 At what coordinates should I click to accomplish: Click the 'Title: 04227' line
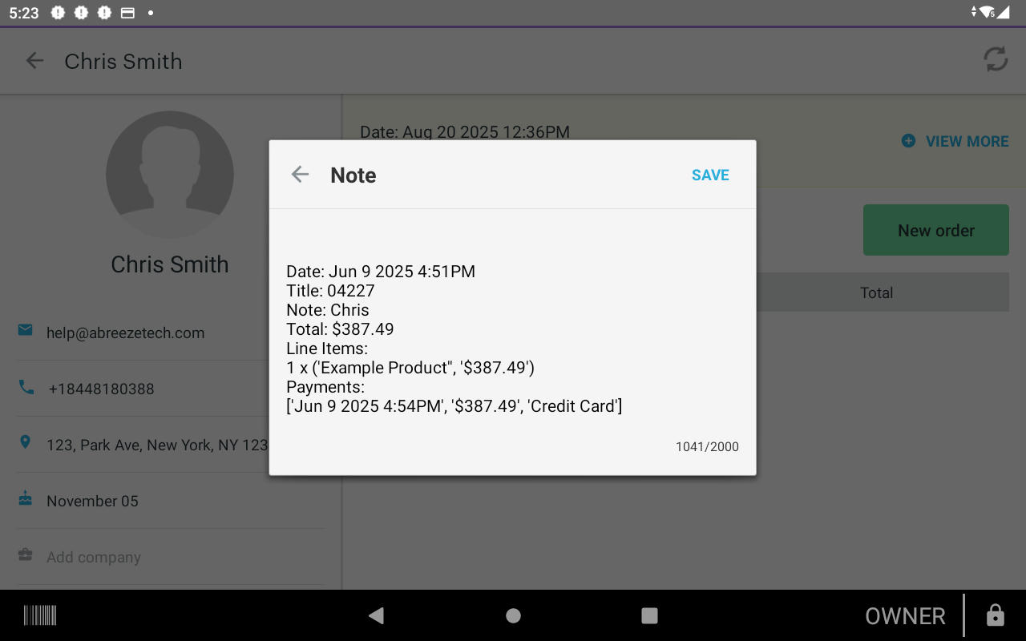pos(330,291)
